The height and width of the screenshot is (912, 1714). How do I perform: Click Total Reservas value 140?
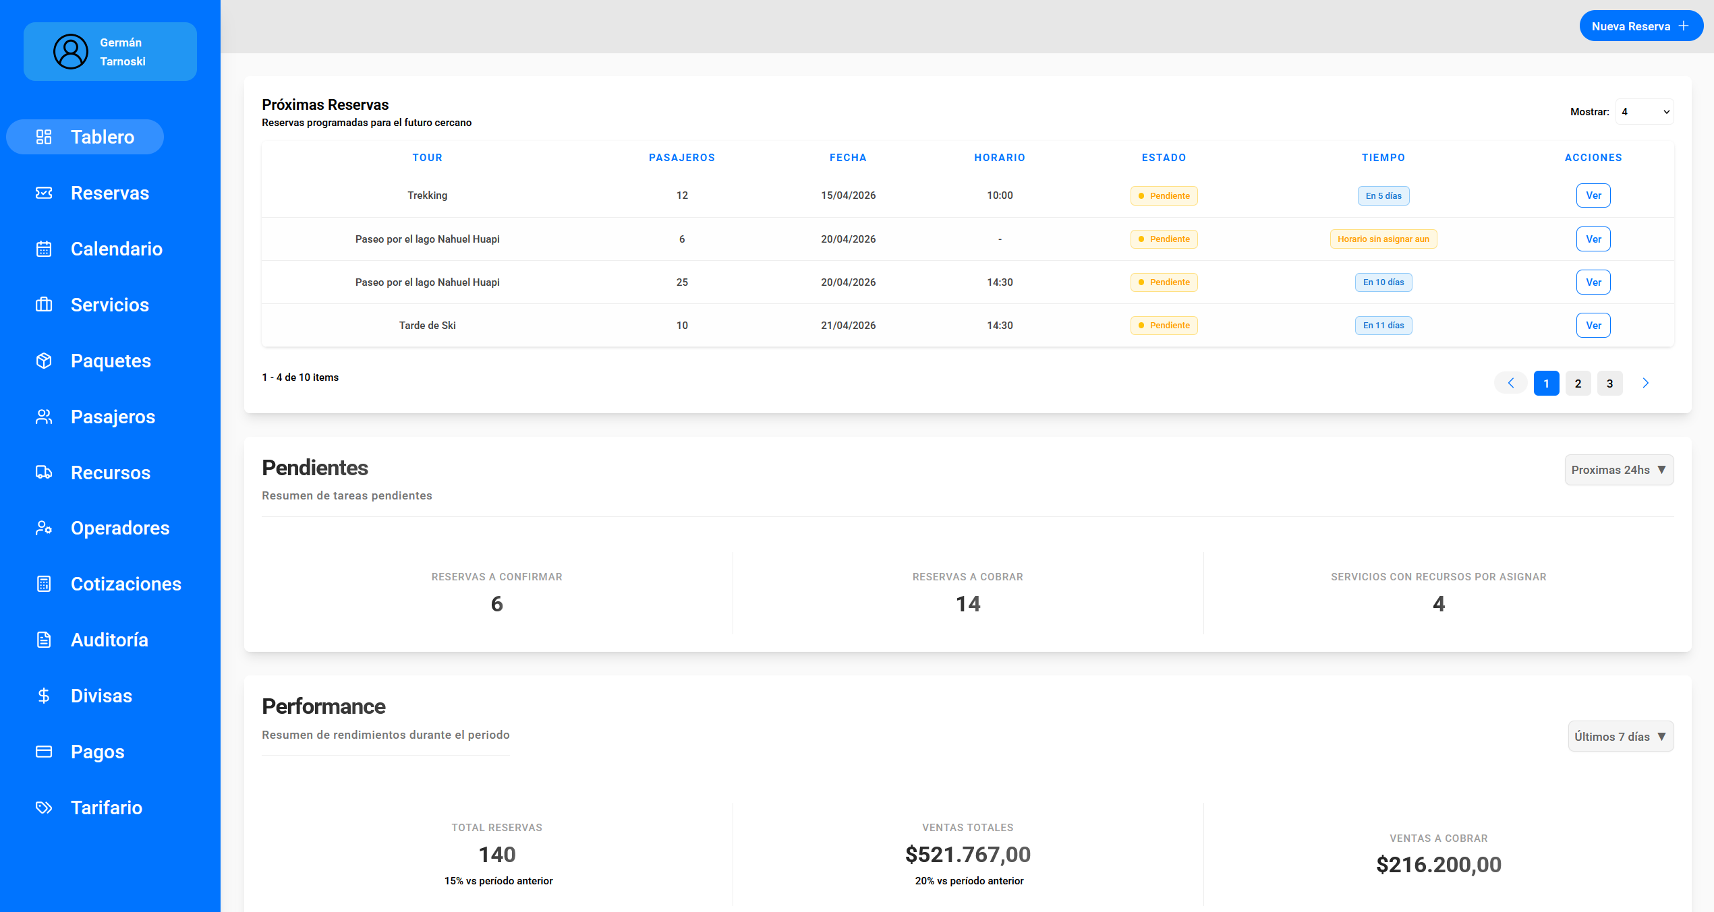pyautogui.click(x=496, y=854)
